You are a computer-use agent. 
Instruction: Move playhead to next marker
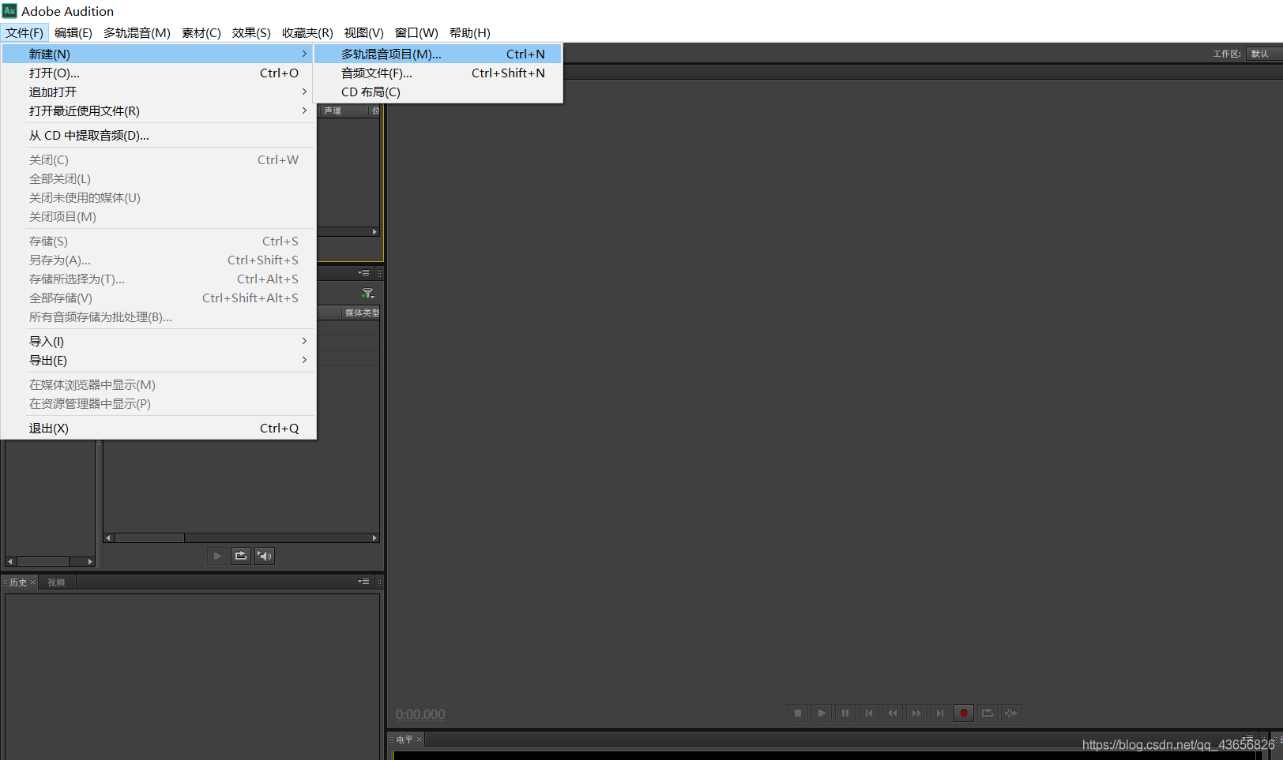click(940, 713)
